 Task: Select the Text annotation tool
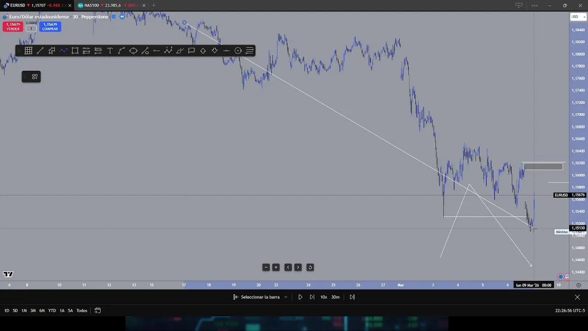pos(110,51)
